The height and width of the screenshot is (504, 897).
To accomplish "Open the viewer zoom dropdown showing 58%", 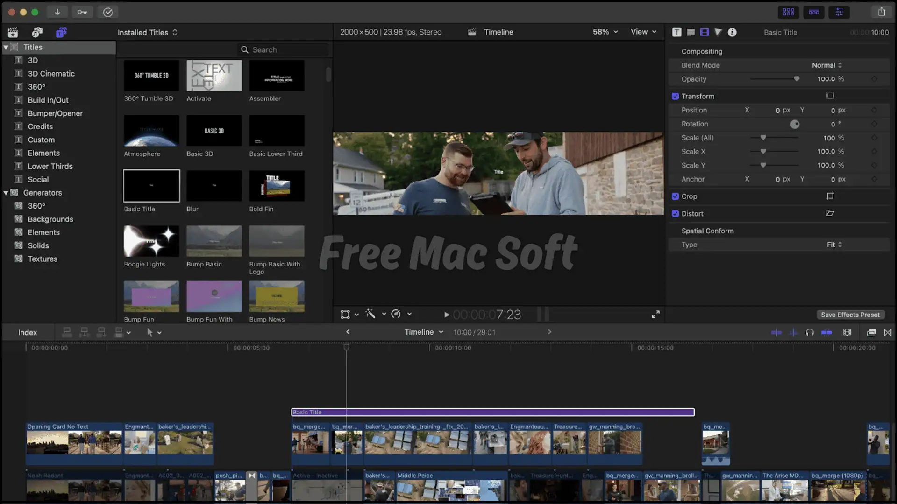I will [x=604, y=32].
